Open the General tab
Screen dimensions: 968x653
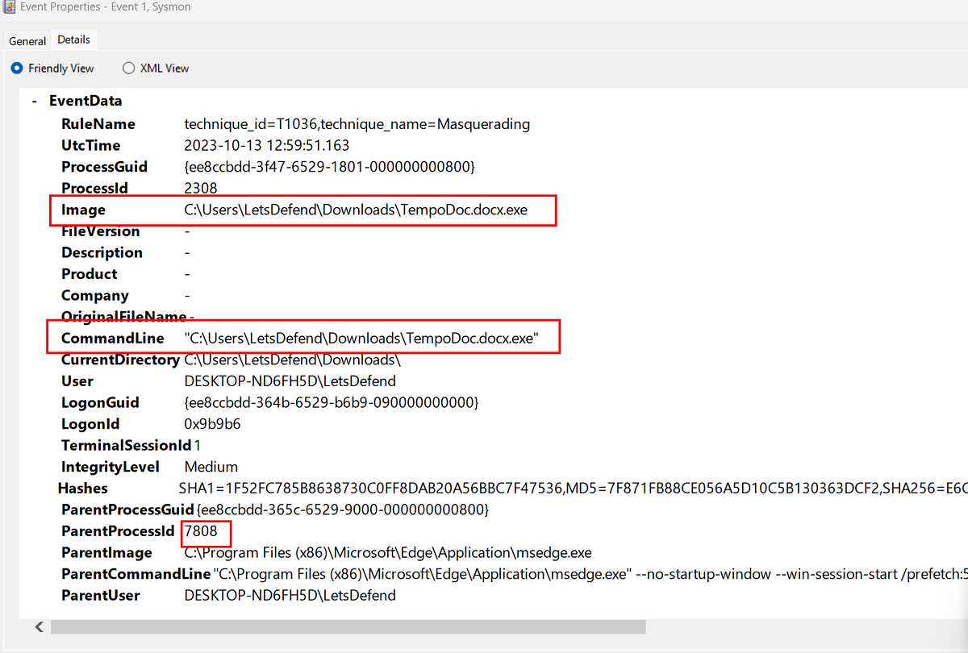27,40
